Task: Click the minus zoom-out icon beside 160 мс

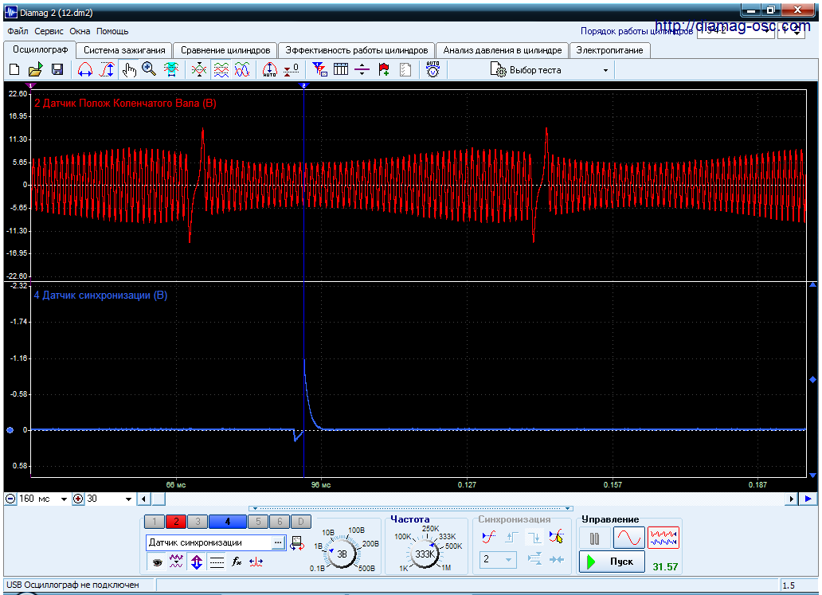Action: click(x=10, y=499)
